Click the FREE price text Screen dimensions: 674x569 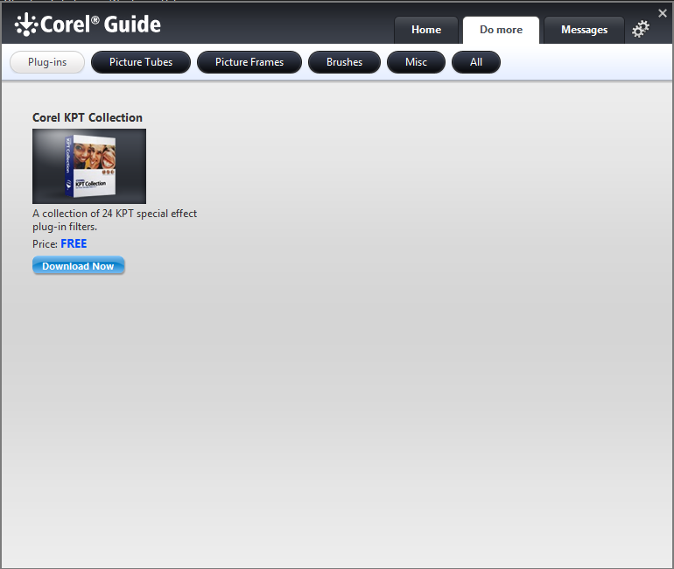[x=74, y=243]
